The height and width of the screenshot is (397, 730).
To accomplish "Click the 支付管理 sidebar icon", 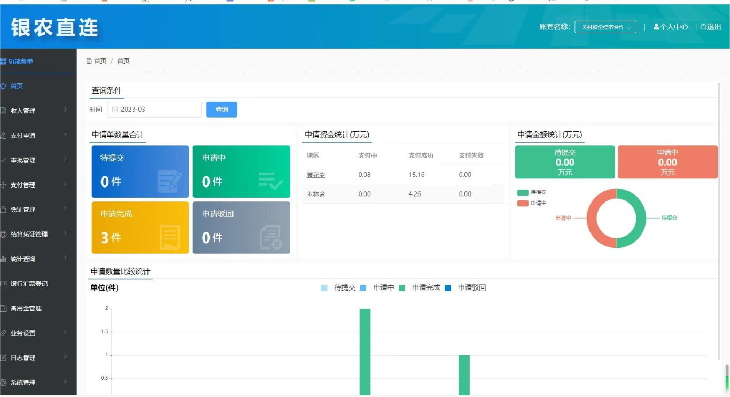I will coord(3,185).
